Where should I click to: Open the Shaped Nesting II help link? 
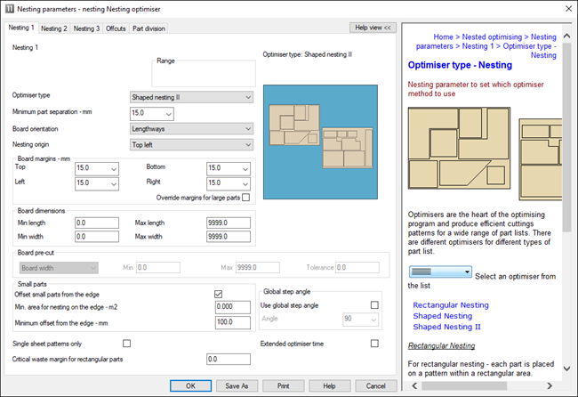(x=446, y=327)
